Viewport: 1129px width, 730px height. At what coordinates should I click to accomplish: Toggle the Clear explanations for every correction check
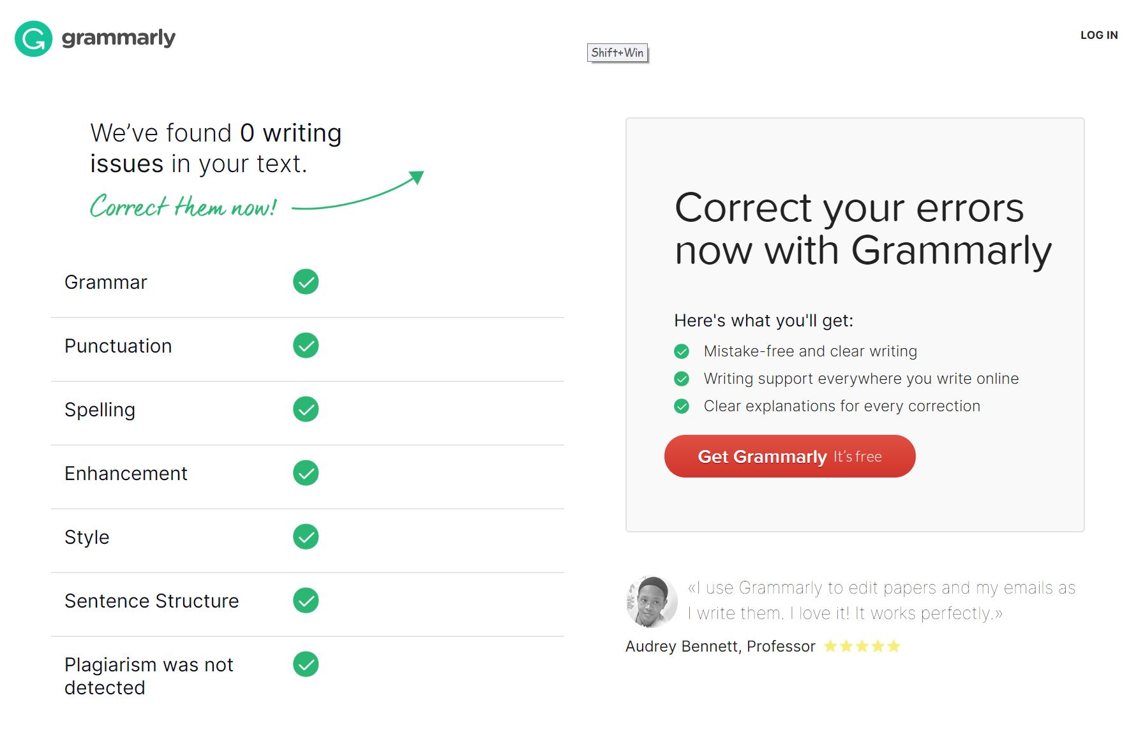(682, 406)
